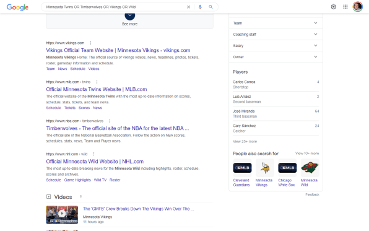Open Twins Tickets sitelink
The height and width of the screenshot is (231, 369).
click(70, 108)
